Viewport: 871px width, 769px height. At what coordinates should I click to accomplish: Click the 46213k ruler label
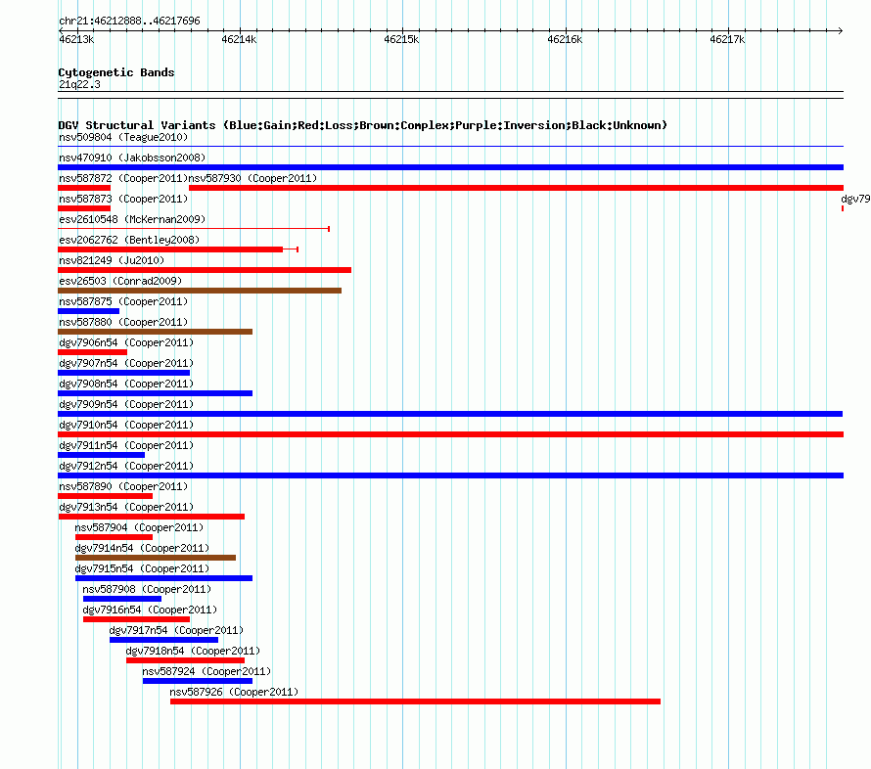(76, 39)
